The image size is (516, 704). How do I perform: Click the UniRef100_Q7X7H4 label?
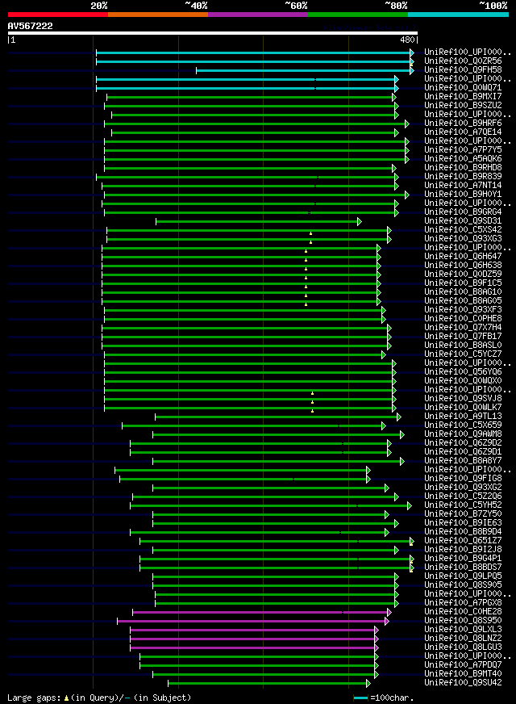pyautogui.click(x=463, y=327)
